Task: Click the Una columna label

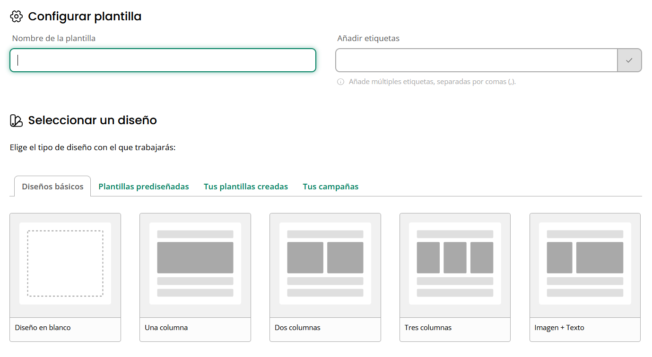Action: click(166, 328)
